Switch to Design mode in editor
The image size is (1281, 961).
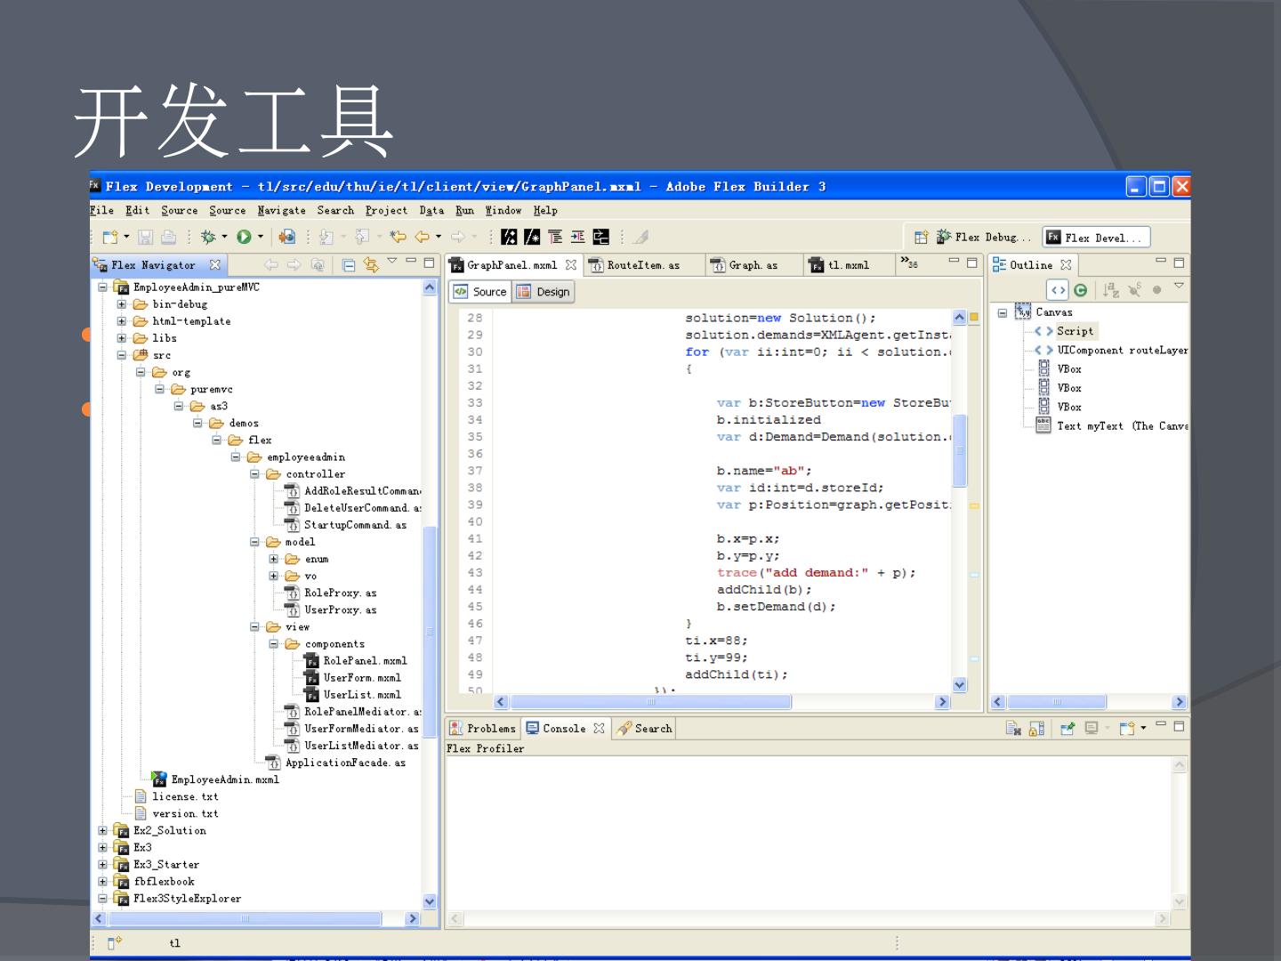(x=544, y=292)
